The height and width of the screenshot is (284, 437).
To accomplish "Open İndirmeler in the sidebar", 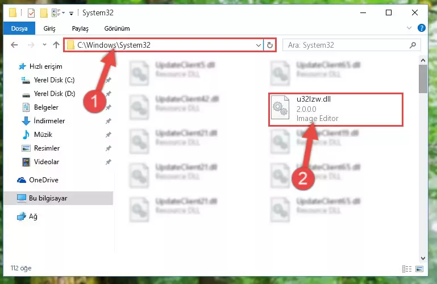I will click(x=49, y=121).
